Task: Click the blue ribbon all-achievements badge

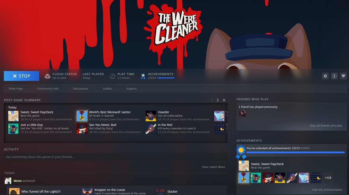Action: 241,152
